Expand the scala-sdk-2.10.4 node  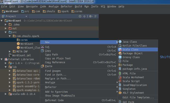6,94
